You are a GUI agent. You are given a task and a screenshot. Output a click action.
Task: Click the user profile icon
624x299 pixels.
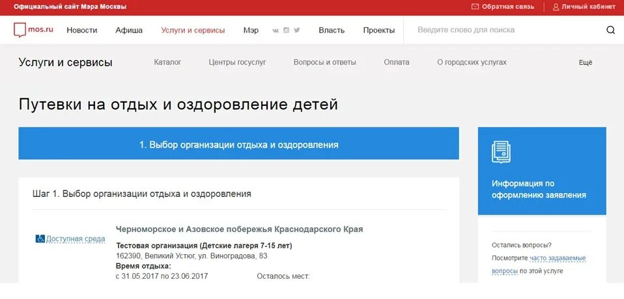click(556, 6)
